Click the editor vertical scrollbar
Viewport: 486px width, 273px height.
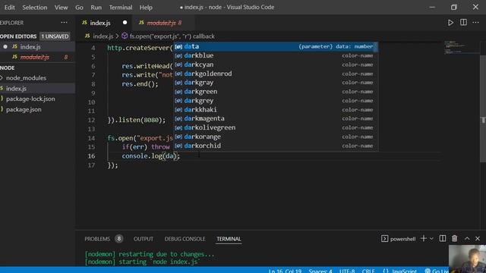point(483,108)
